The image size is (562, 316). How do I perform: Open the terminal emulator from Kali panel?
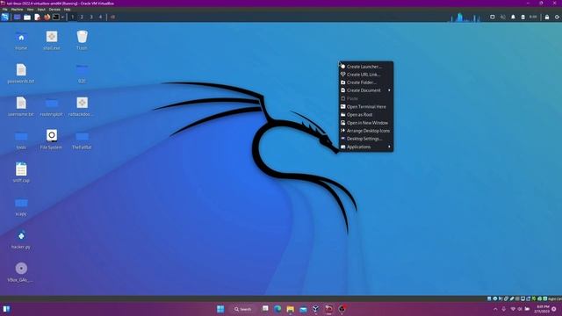pos(56,17)
